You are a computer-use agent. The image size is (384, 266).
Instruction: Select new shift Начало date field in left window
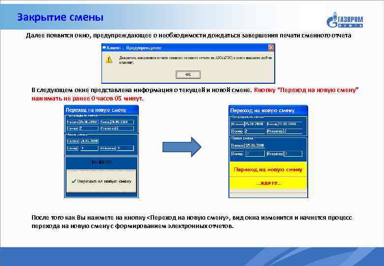point(90,141)
